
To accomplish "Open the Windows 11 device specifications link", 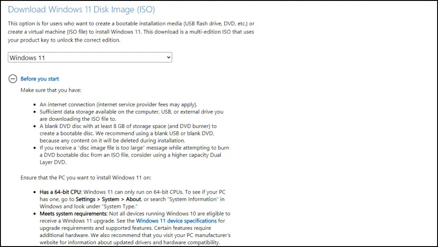I will coord(176,221).
